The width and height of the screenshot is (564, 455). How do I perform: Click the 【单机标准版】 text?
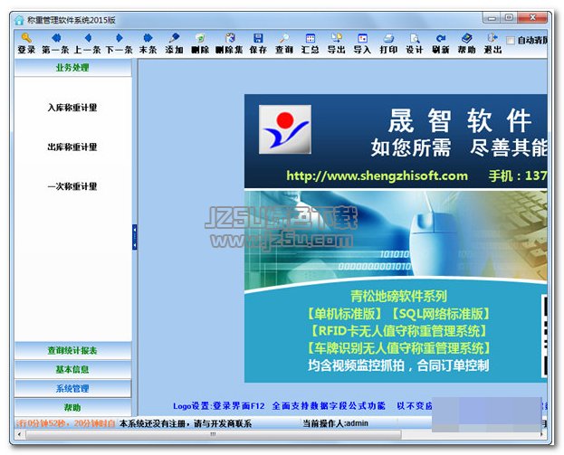click(x=345, y=314)
